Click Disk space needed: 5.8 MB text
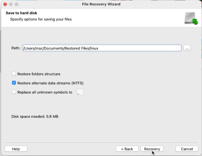This screenshot has height=156, width=202. 35,117
